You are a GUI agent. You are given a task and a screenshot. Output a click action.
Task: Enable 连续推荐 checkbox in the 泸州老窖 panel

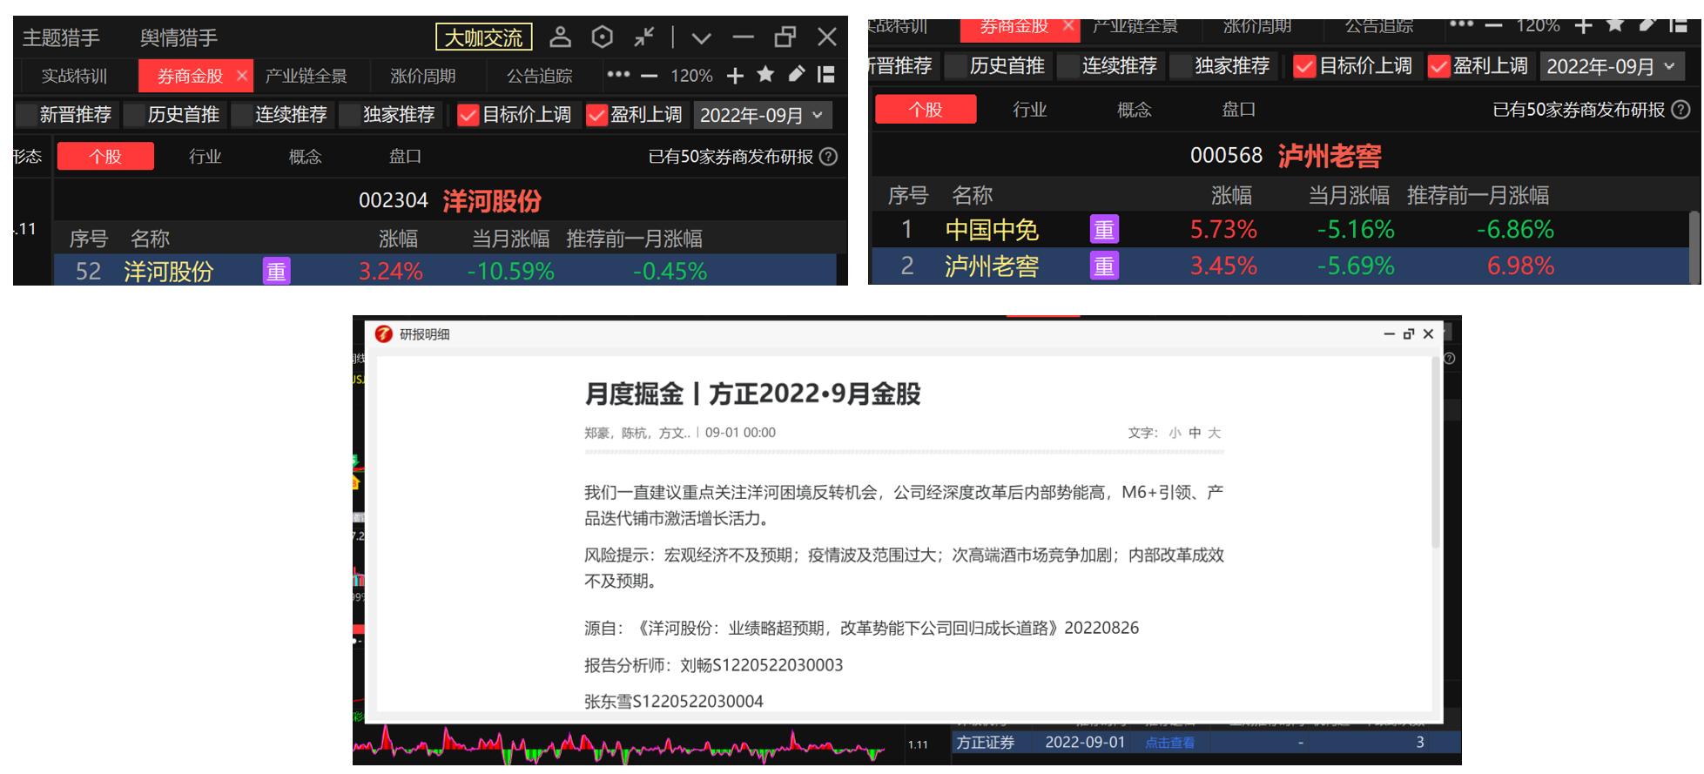[x=1068, y=66]
